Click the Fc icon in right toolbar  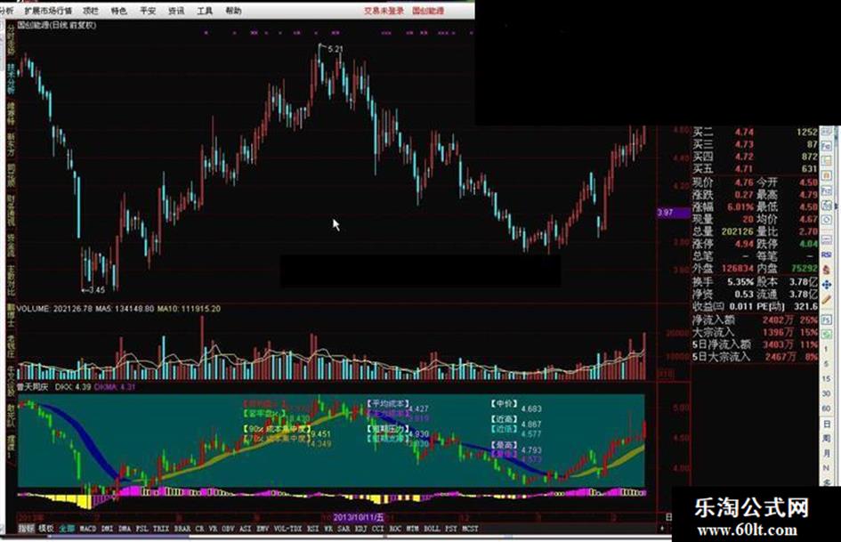(x=826, y=146)
